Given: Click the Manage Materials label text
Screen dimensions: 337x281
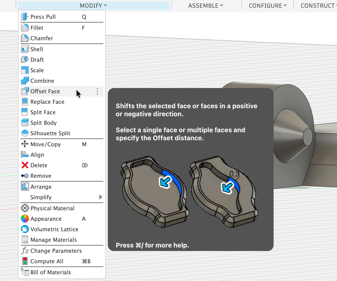Looking at the screenshot, I should point(53,240).
